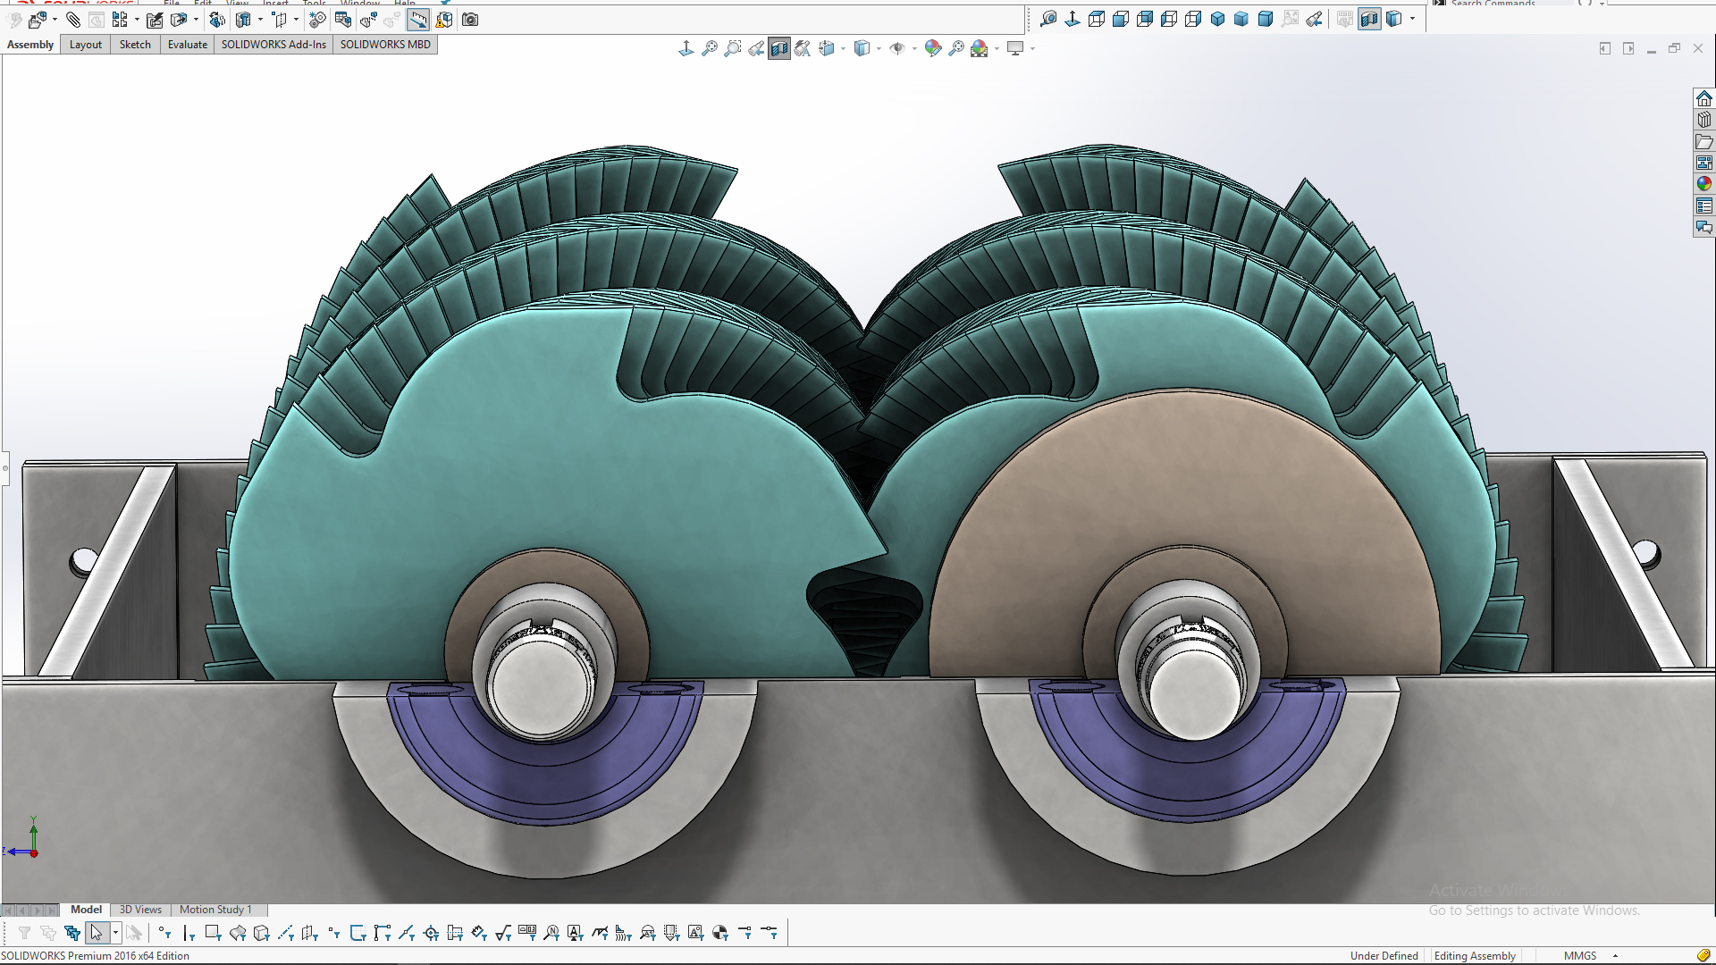Open File Explorer folder icon in task pane
This screenshot has width=1716, height=965.
(1704, 141)
